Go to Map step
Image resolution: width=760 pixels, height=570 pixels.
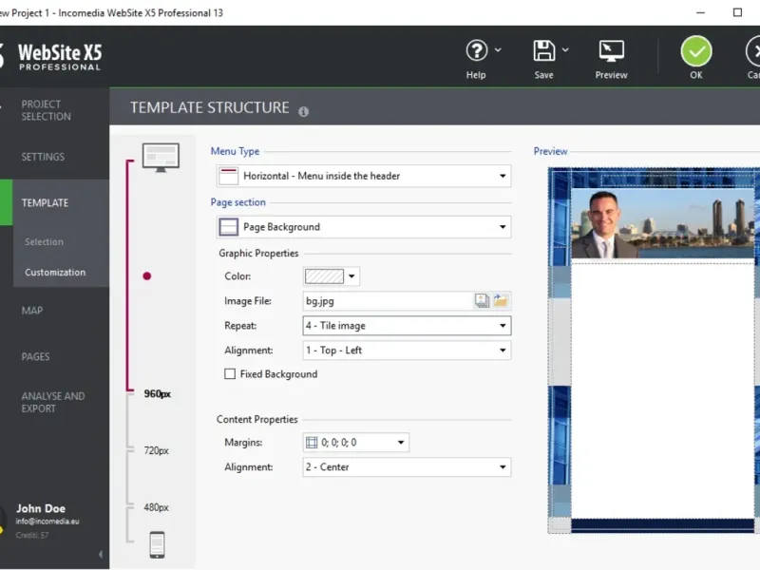(x=32, y=311)
